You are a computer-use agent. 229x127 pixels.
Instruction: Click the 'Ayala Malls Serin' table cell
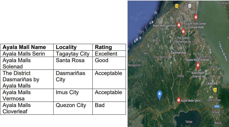(27, 54)
